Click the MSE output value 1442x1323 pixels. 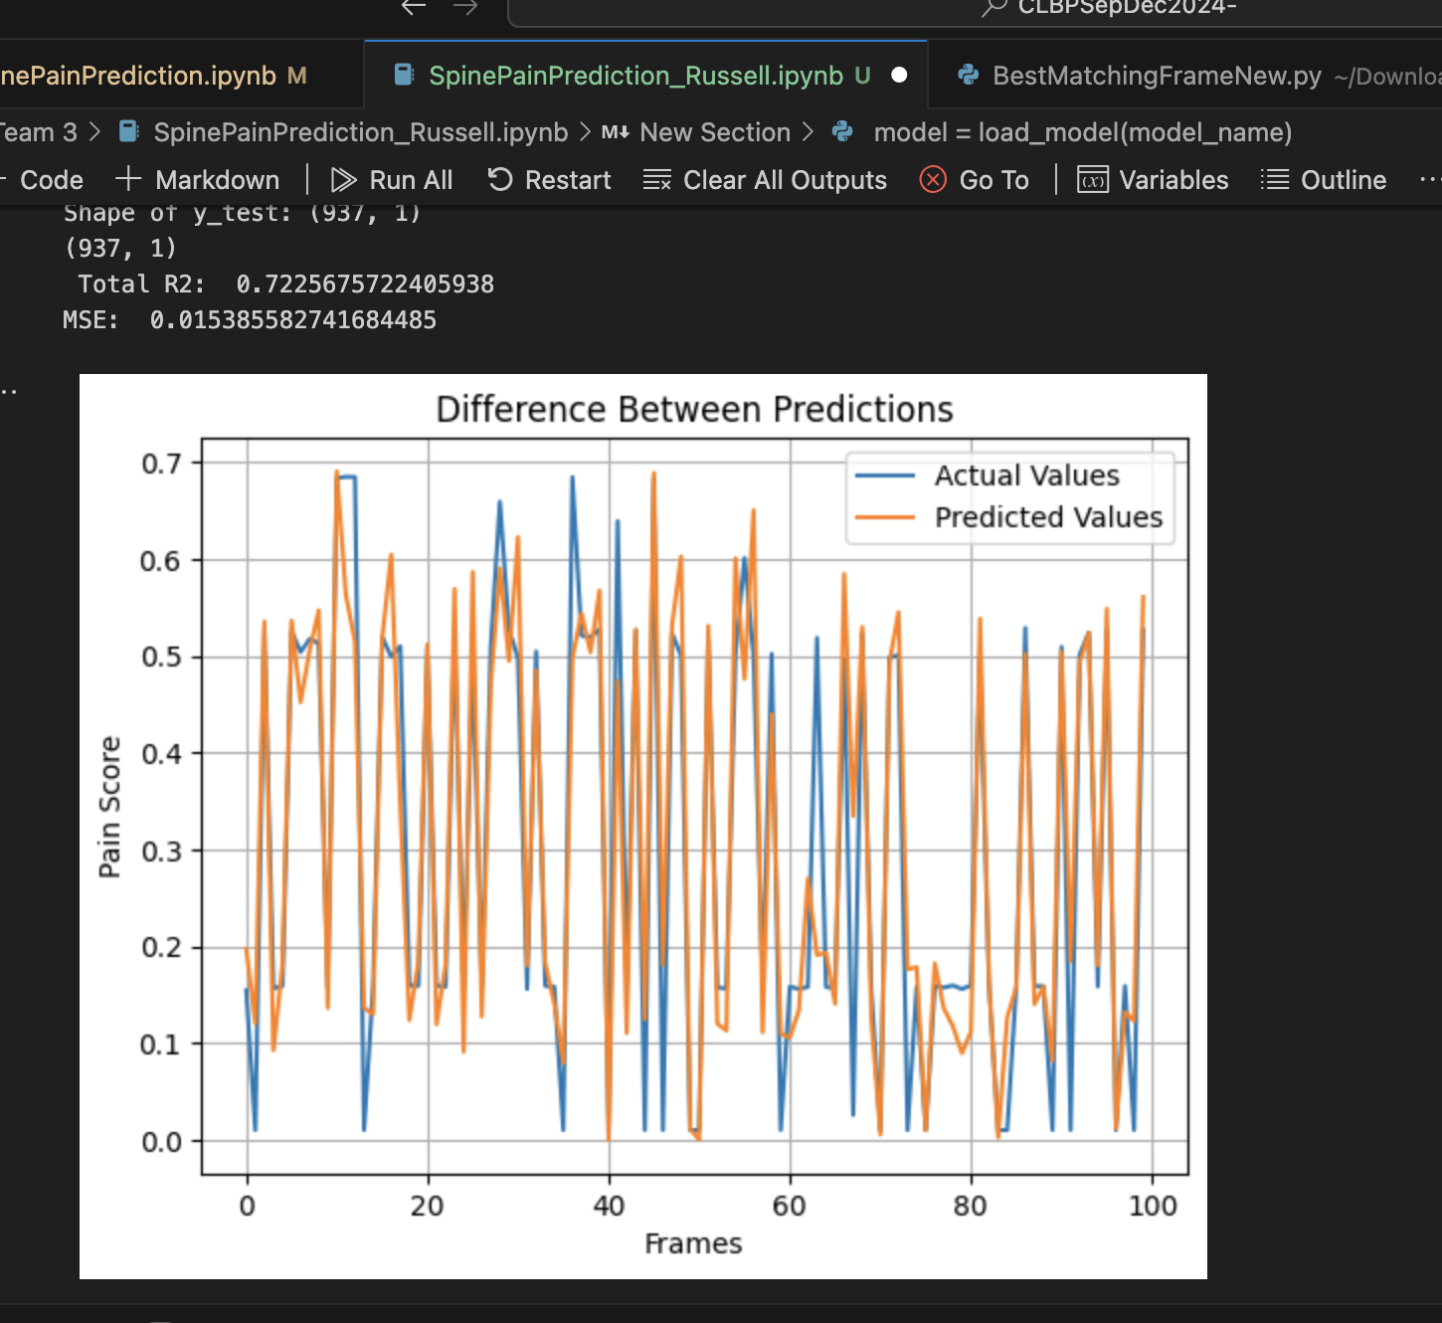tap(292, 320)
